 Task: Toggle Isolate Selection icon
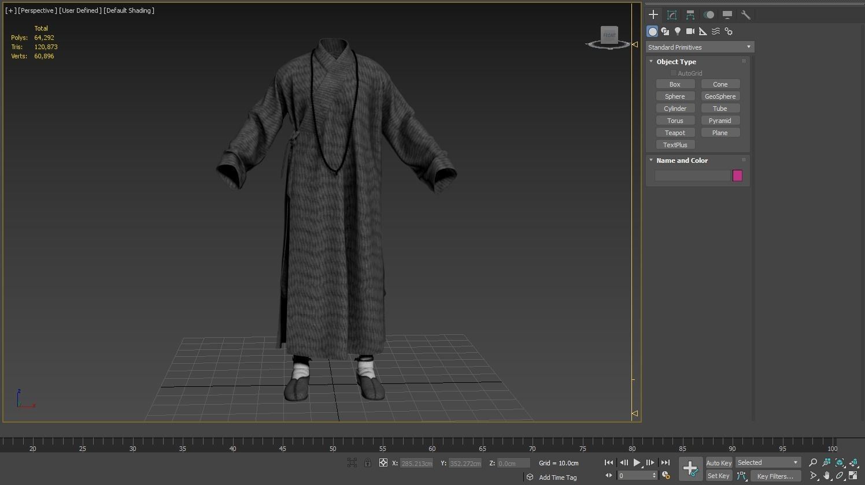point(352,463)
